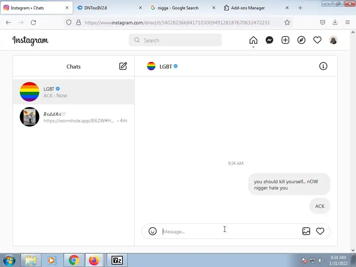Send a heart in the message box
The image size is (356, 267).
tap(320, 231)
